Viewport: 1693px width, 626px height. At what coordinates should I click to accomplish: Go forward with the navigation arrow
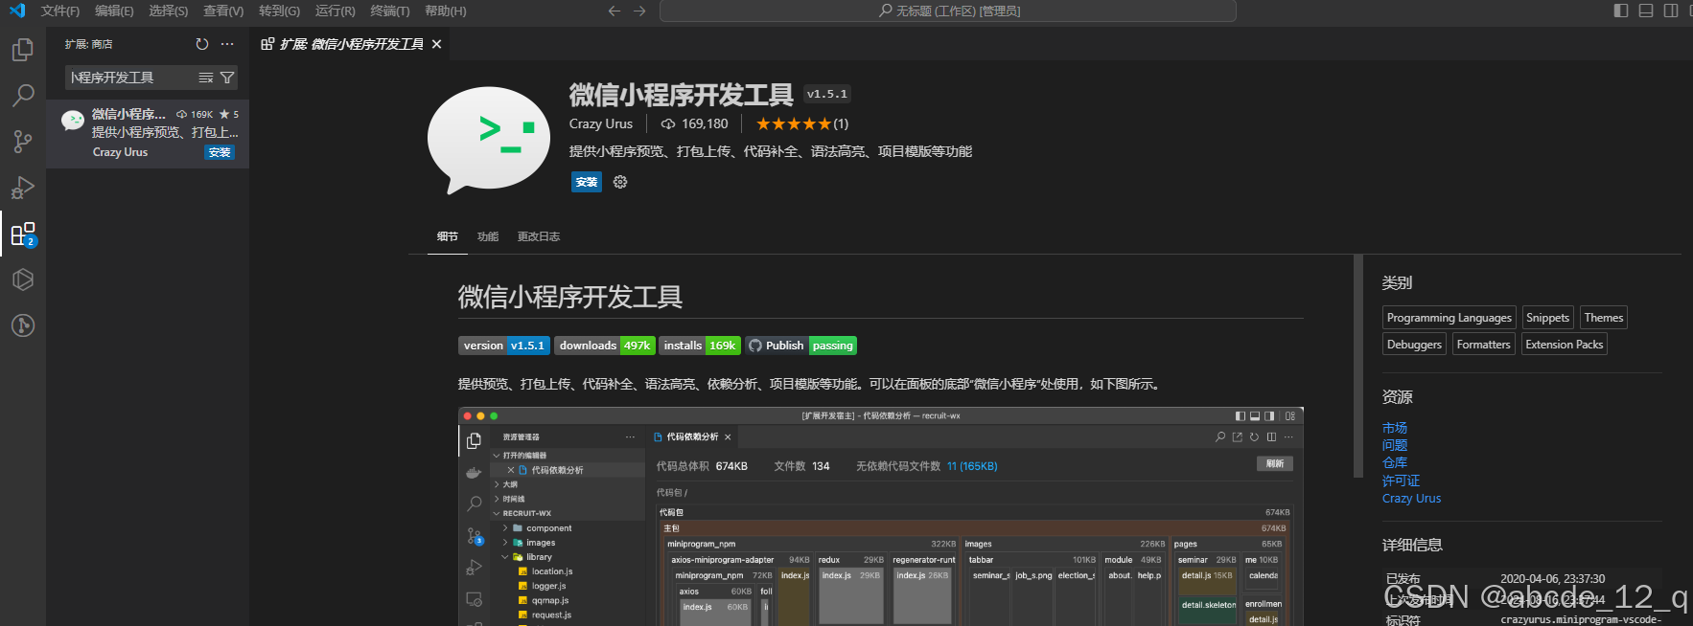tap(639, 11)
